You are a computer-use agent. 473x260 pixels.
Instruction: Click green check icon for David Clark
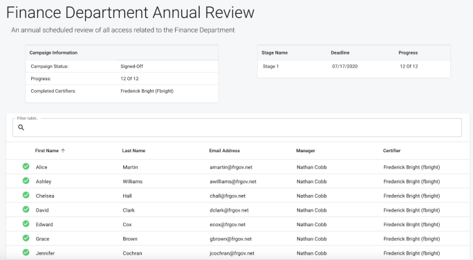(x=26, y=210)
